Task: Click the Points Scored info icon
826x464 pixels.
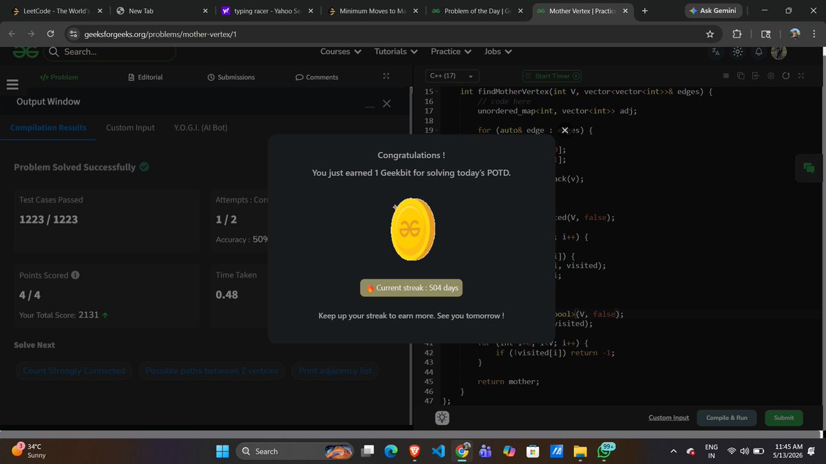Action: pos(75,275)
